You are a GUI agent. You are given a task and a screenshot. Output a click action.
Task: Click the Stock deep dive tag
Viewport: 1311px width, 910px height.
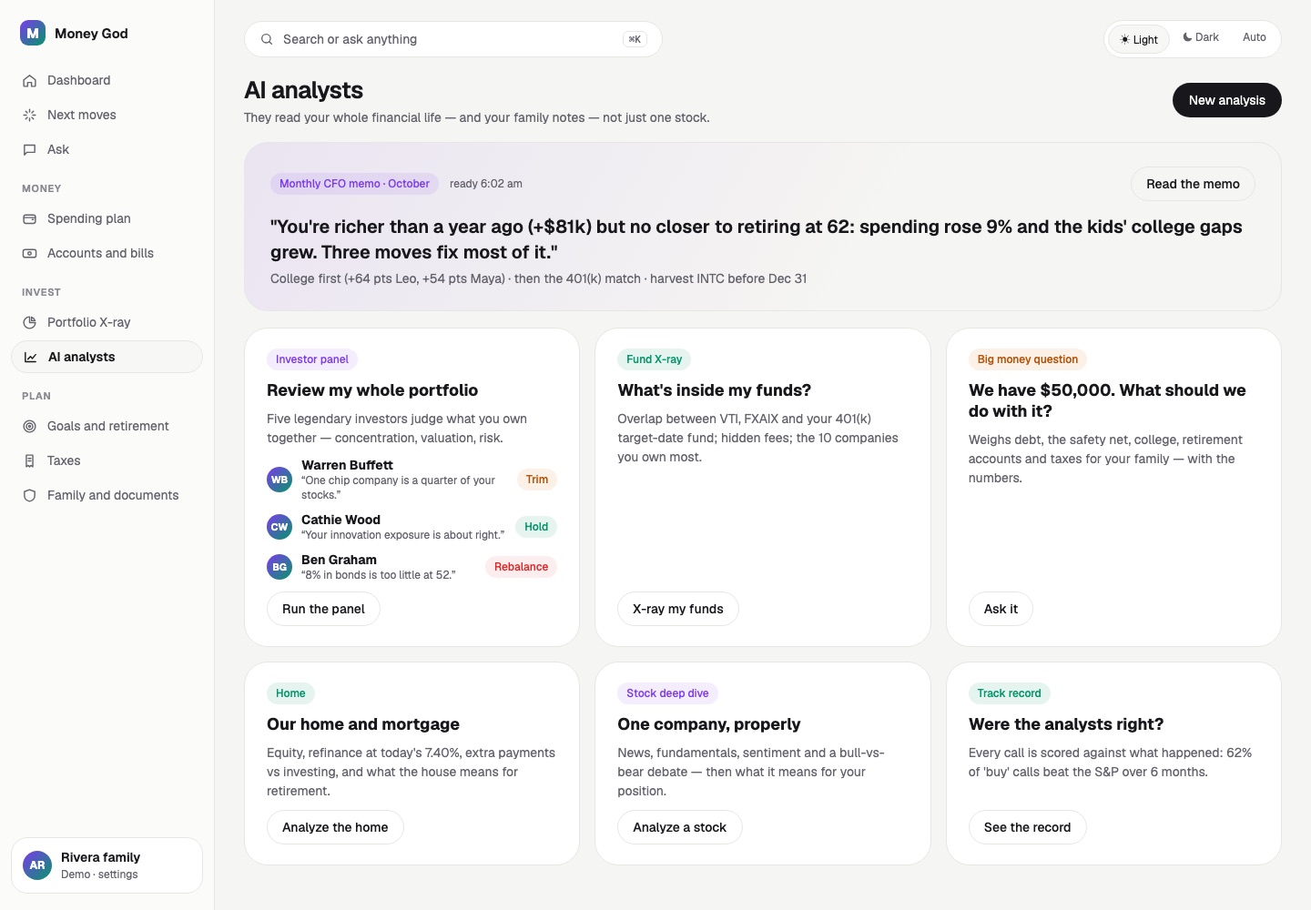(x=667, y=693)
